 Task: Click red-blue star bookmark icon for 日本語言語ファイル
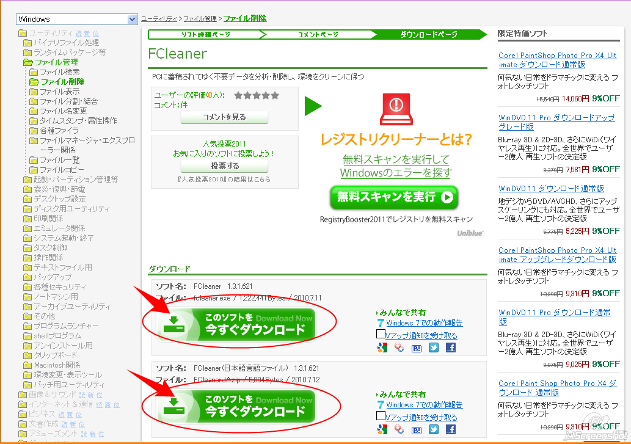[399, 429]
